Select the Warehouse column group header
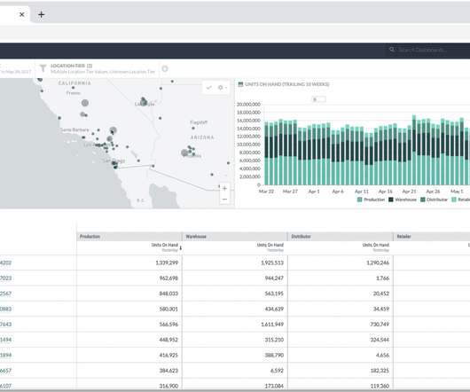The height and width of the screenshot is (392, 470). [x=235, y=237]
